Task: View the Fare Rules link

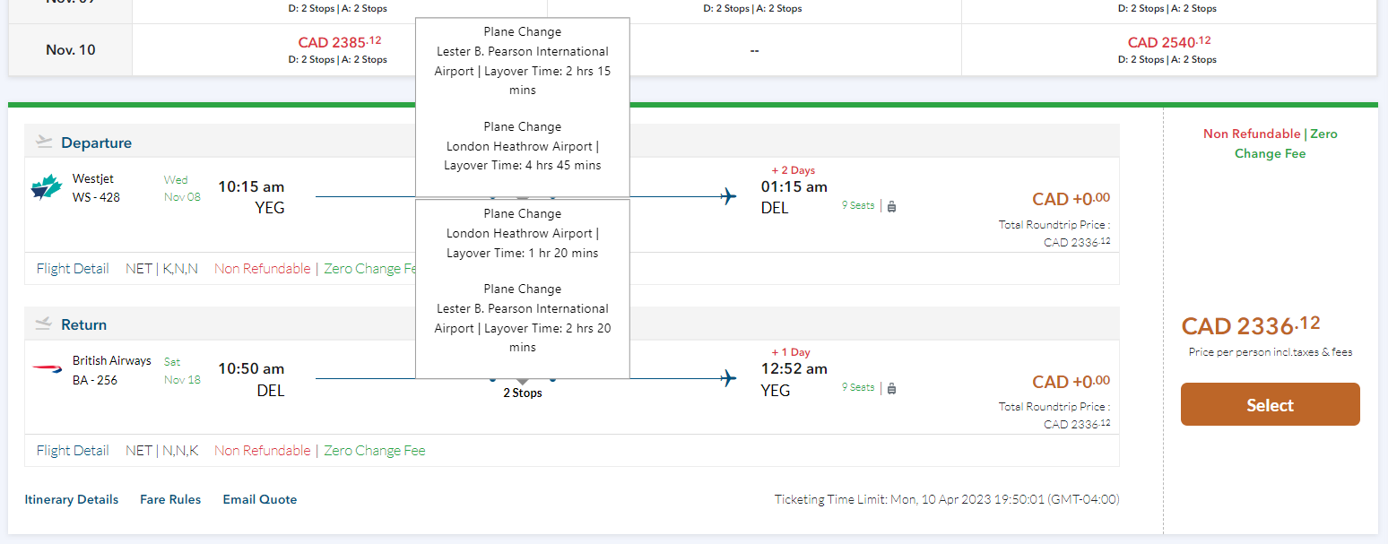Action: tap(170, 500)
